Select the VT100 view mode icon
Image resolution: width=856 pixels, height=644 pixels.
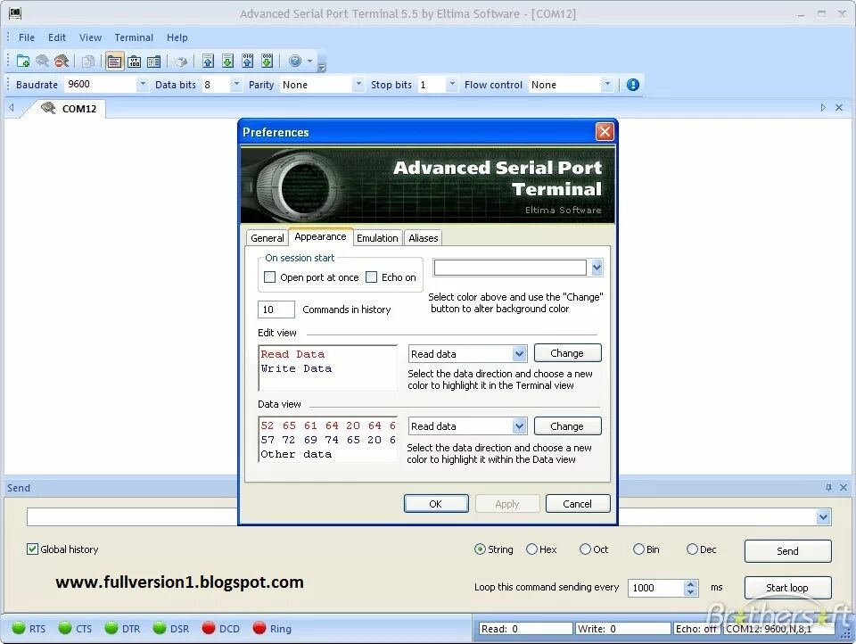click(x=135, y=62)
